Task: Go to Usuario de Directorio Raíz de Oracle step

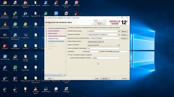Action: click(x=57, y=36)
